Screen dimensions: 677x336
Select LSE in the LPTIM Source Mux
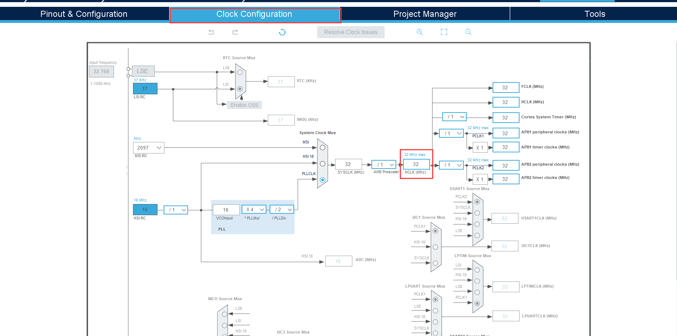(477, 292)
